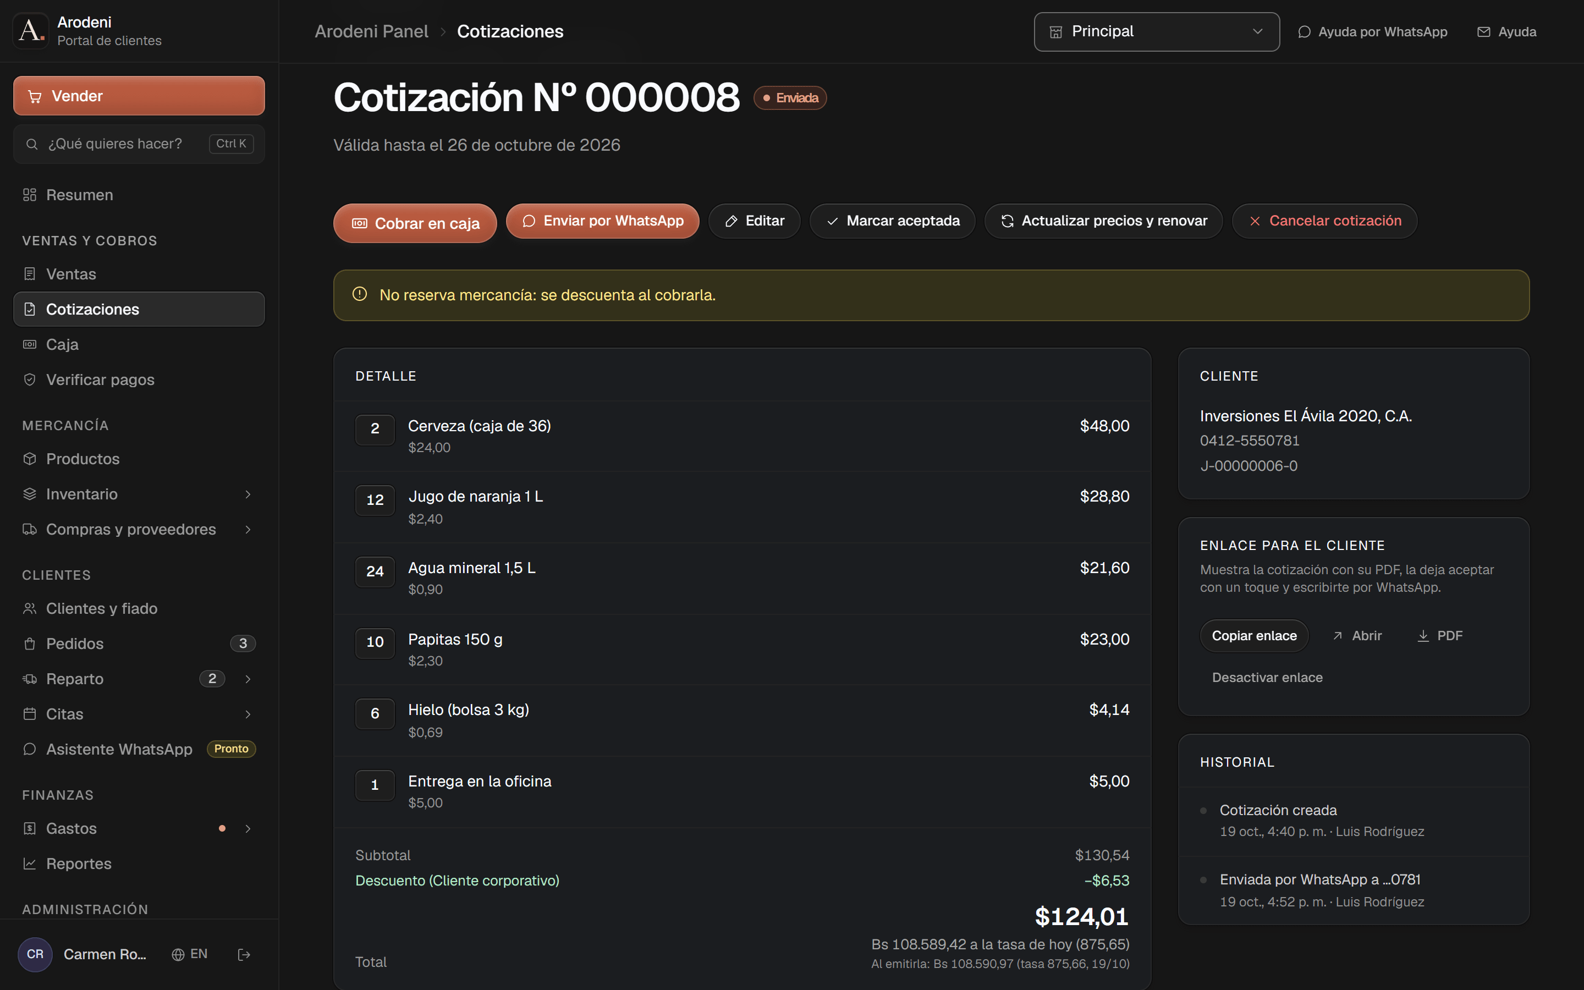Open Cotizaciones in the sidebar
The width and height of the screenshot is (1584, 990).
point(139,309)
